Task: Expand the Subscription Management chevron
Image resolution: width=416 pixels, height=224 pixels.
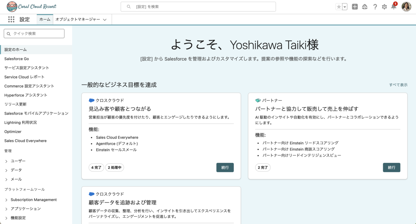Action: pos(6,200)
